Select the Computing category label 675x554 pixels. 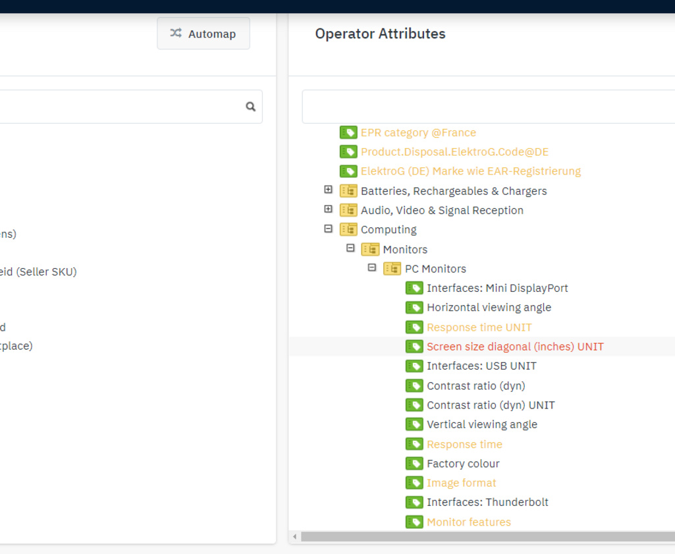(x=389, y=229)
